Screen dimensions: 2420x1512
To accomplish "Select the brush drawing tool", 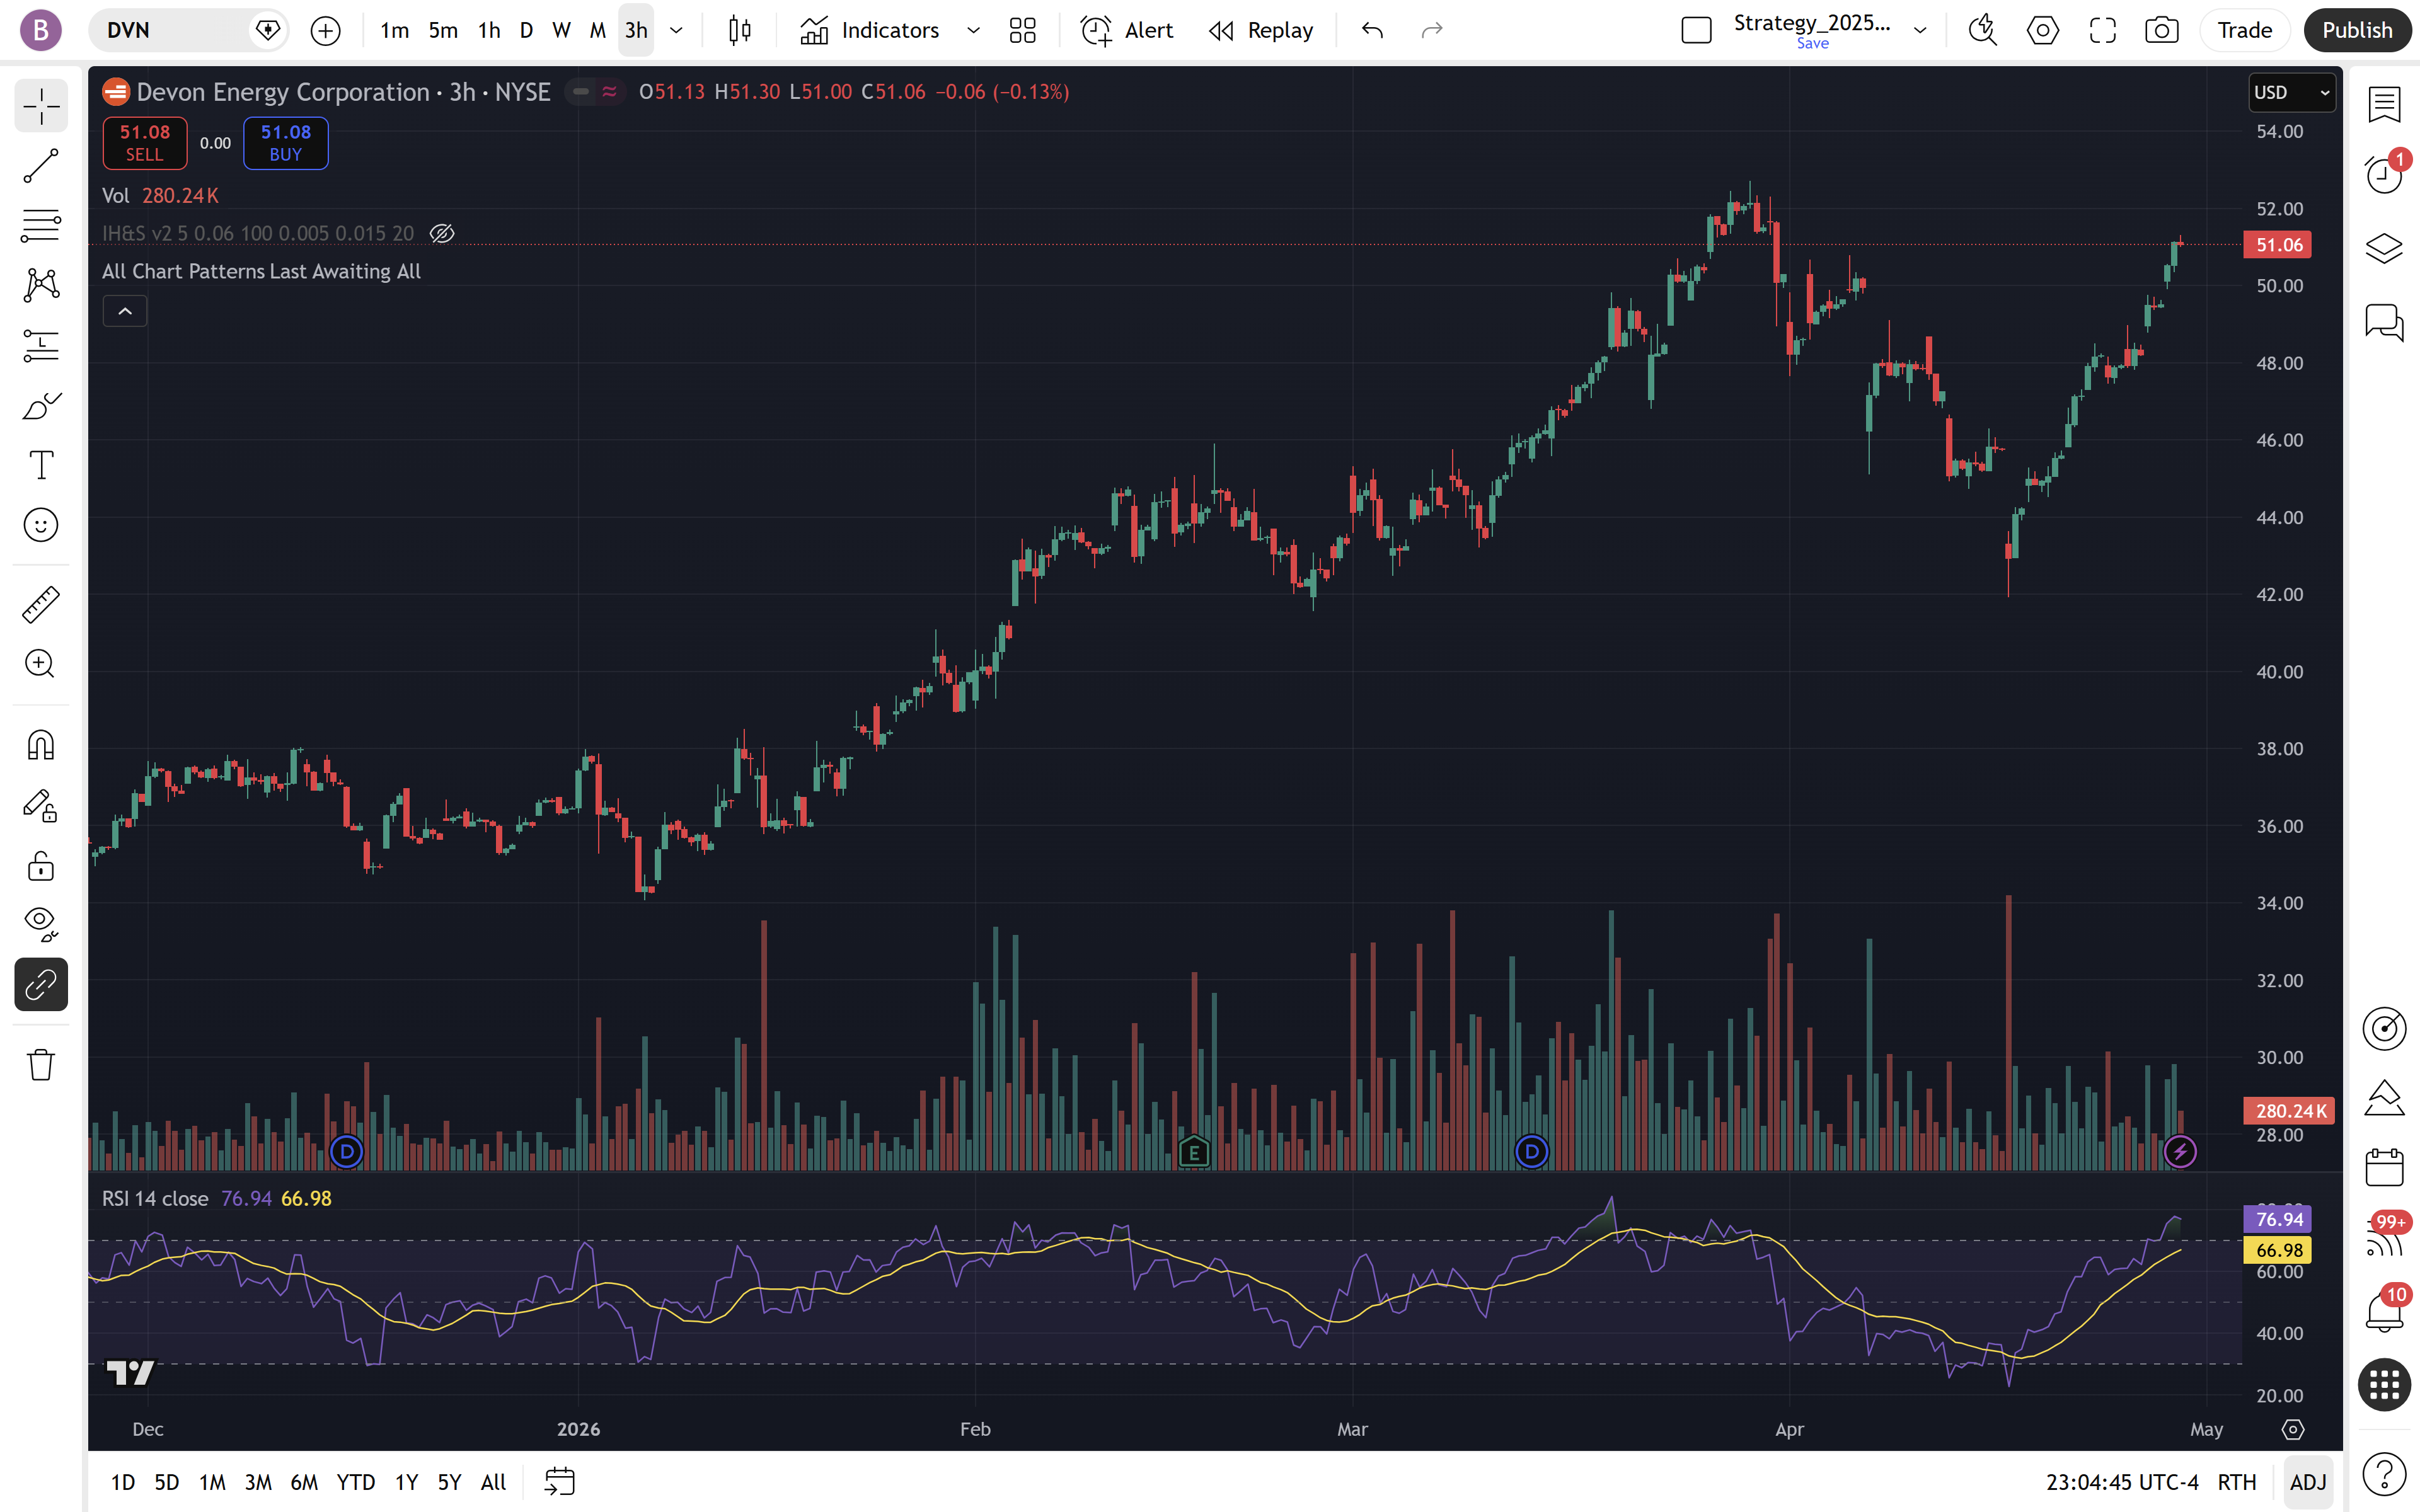I will pyautogui.click(x=41, y=406).
